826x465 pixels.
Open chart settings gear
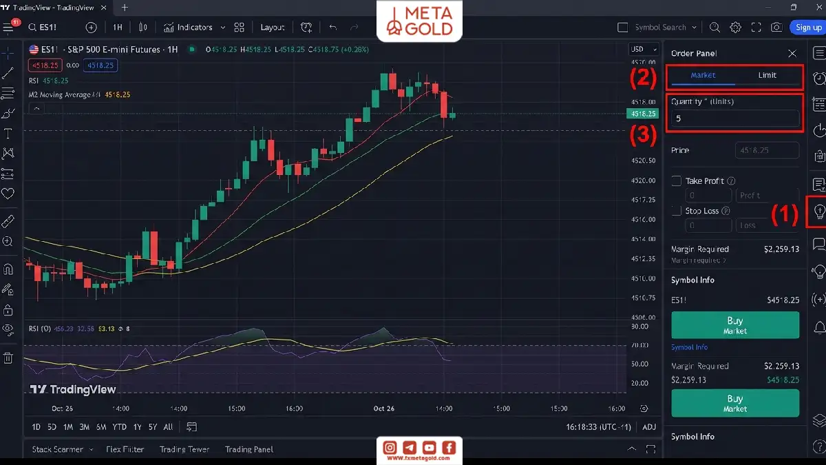coord(736,28)
